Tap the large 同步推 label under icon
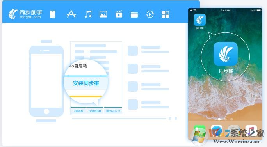 pyautogui.click(x=226, y=71)
